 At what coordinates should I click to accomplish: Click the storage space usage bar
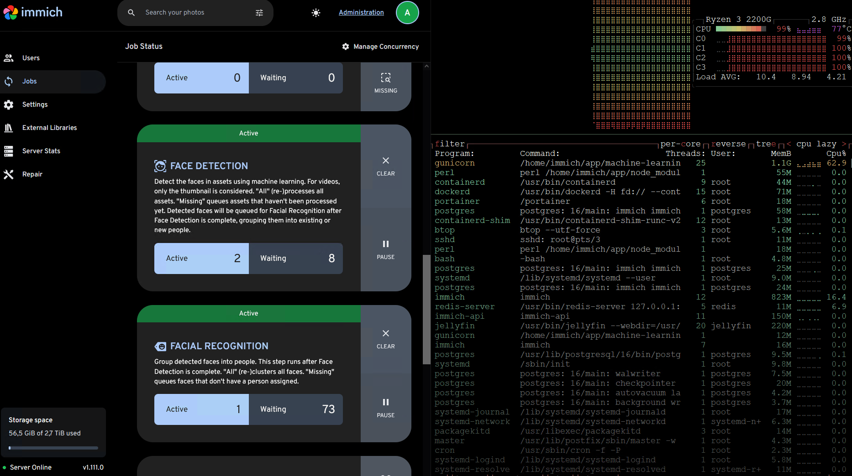click(x=53, y=448)
